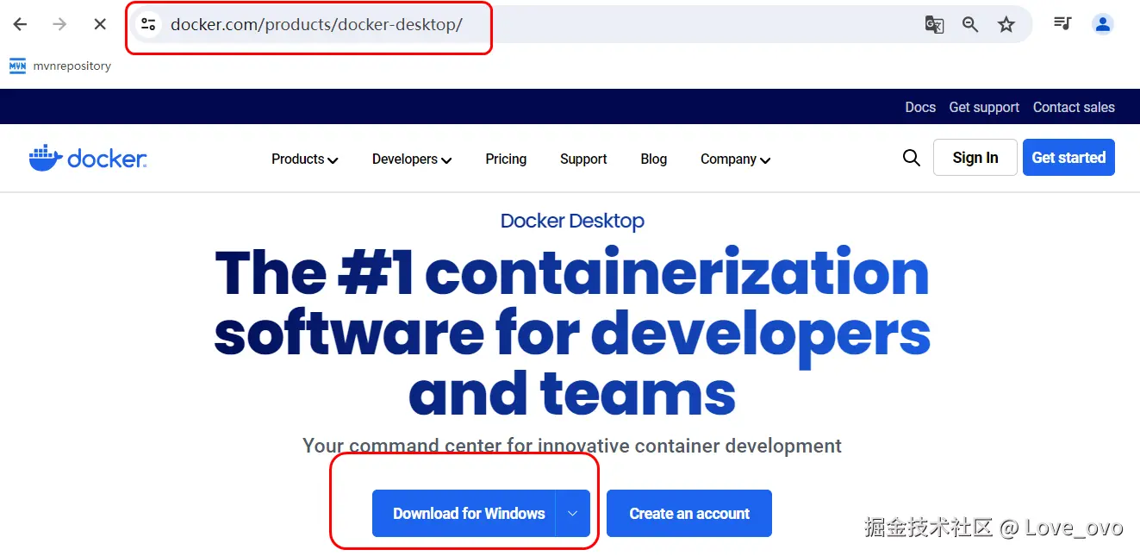1140x556 pixels.
Task: Open the Blog nav item
Action: click(x=654, y=159)
